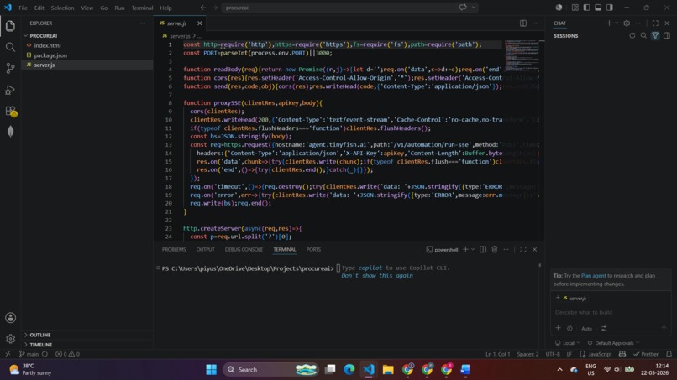Open notifications bell in status bar
This screenshot has width=677, height=380.
pos(669,354)
